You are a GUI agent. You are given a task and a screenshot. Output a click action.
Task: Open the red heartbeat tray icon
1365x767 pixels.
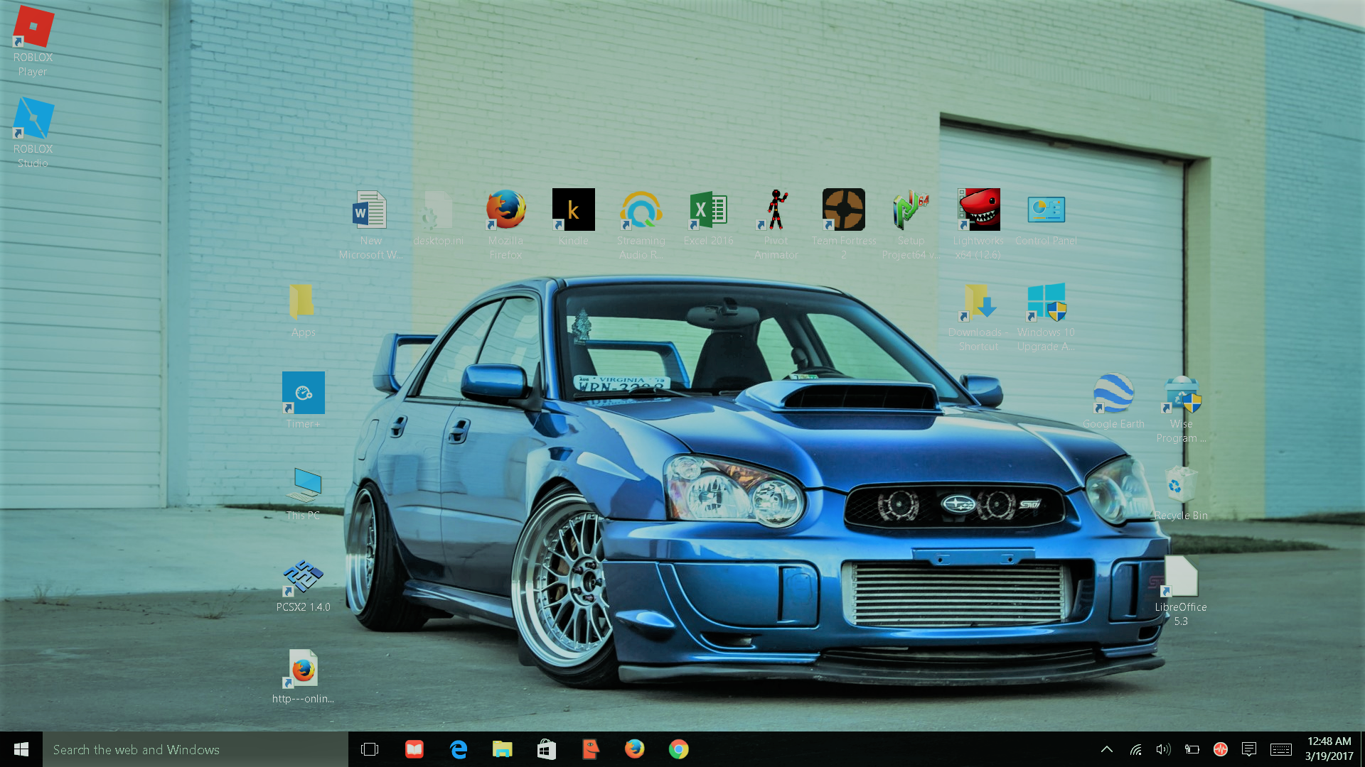pos(1221,749)
